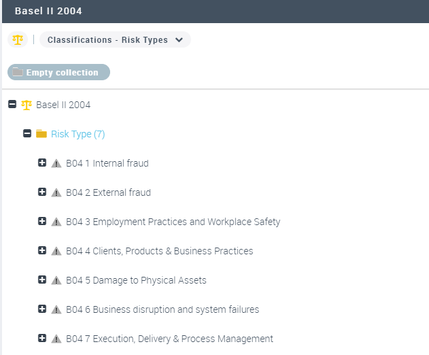Click warning icon beside B04 2 External fraud

click(x=56, y=192)
